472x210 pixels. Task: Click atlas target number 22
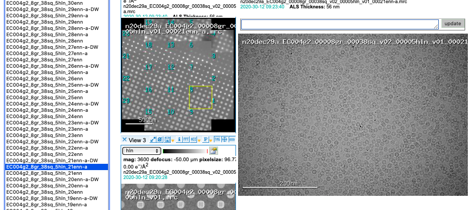126,78
